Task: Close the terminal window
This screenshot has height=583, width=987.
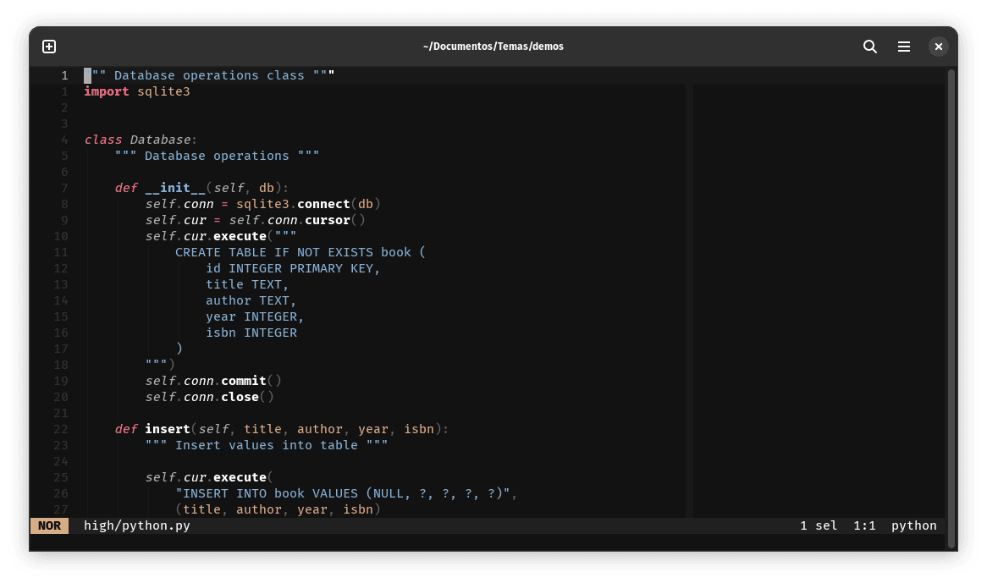Action: click(x=939, y=47)
